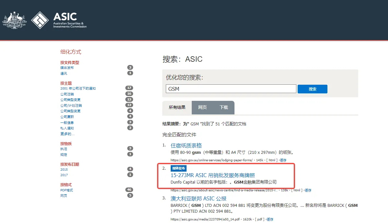Click the a50_14.pdf URL text

pos(205,219)
